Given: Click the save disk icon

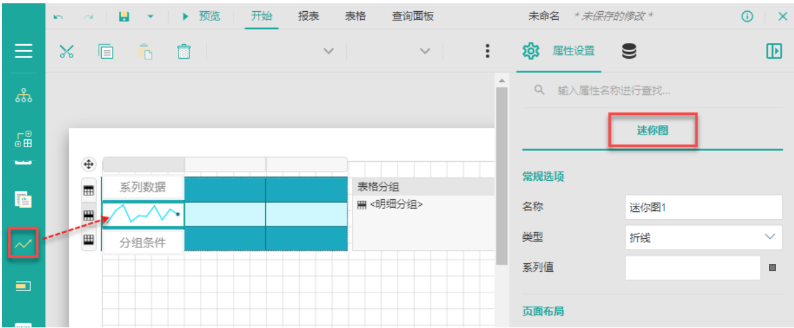Looking at the screenshot, I should 124,16.
